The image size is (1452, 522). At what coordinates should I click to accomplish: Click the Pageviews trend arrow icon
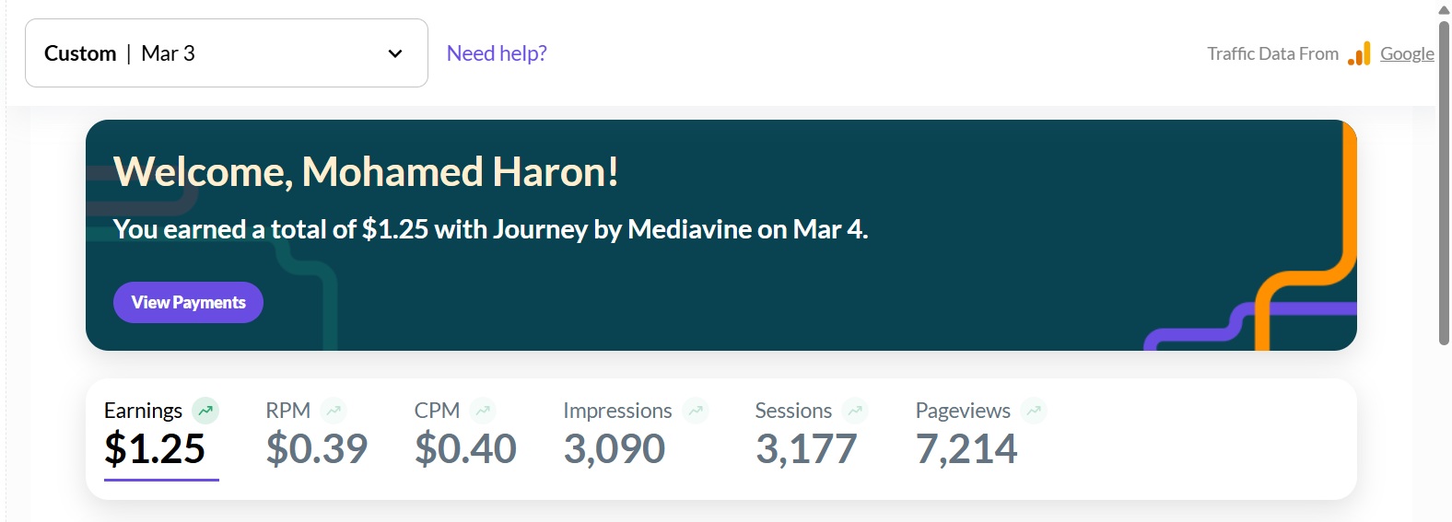[1034, 411]
